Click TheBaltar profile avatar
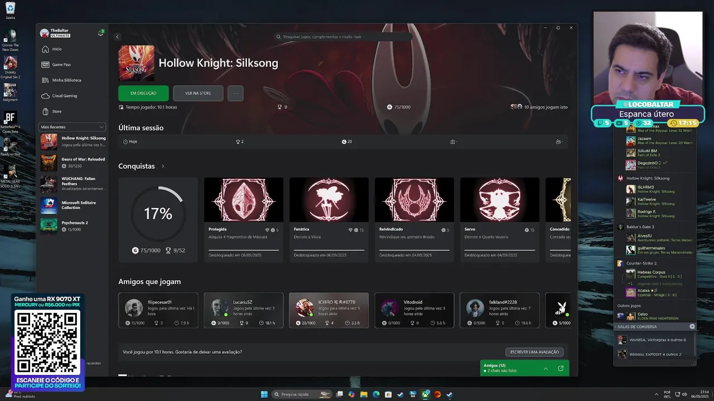The width and height of the screenshot is (714, 401). pyautogui.click(x=45, y=33)
